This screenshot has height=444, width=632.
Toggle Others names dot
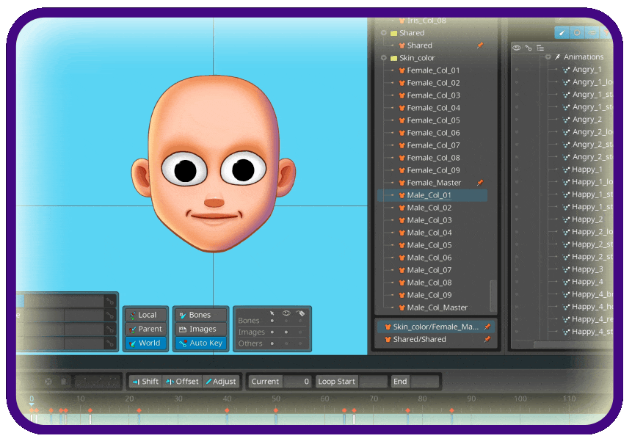300,343
